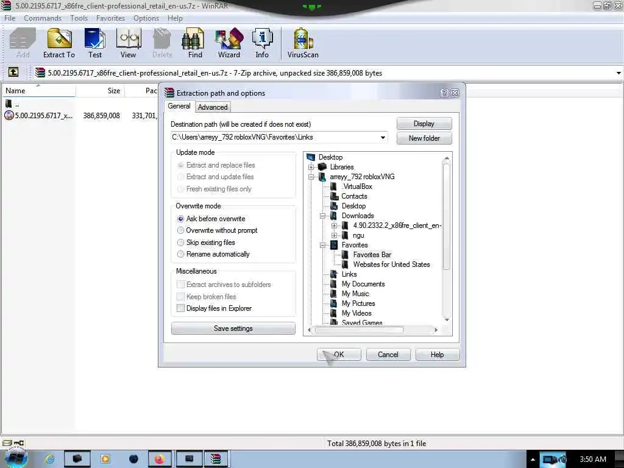Select Fresh existing files only radio

(180, 189)
